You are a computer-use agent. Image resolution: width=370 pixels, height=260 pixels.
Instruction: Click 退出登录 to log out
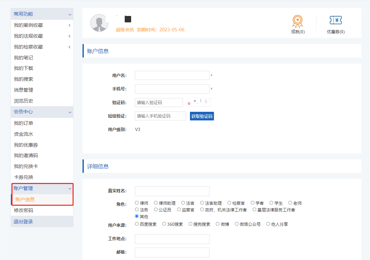pos(23,222)
